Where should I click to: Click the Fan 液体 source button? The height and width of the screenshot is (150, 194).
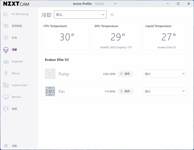coord(126,91)
